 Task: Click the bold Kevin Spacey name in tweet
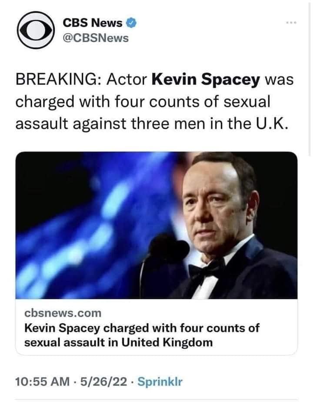point(207,80)
